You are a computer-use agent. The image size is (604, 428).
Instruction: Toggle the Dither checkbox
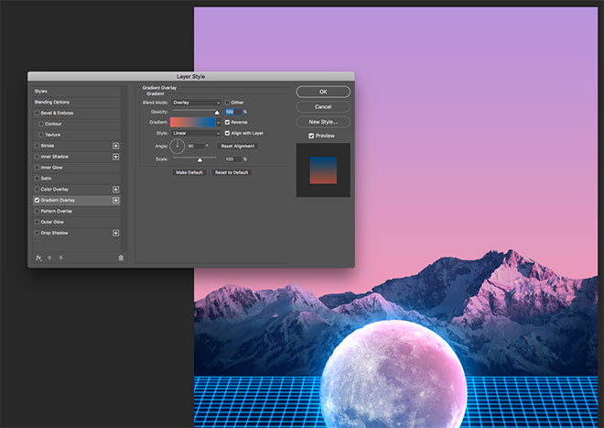[x=227, y=103]
